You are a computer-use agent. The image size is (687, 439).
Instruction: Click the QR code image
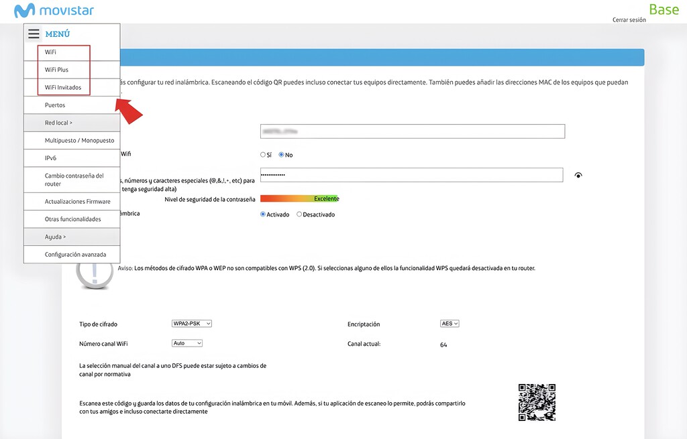pos(537,402)
